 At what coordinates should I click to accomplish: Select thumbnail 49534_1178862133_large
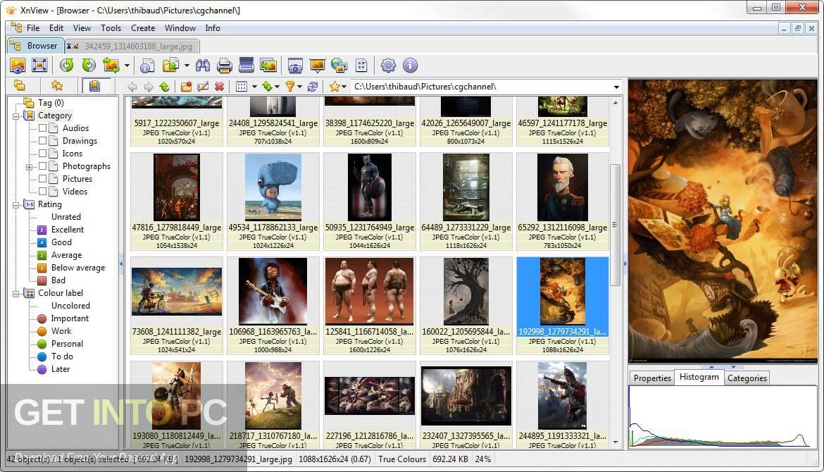(273, 201)
